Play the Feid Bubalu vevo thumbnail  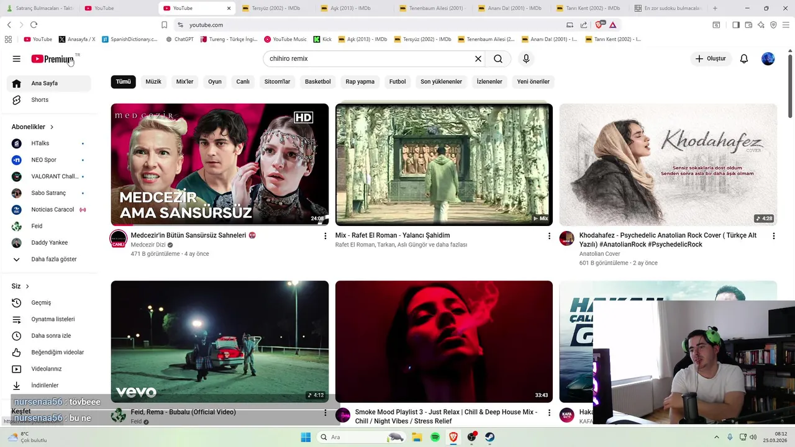point(220,341)
